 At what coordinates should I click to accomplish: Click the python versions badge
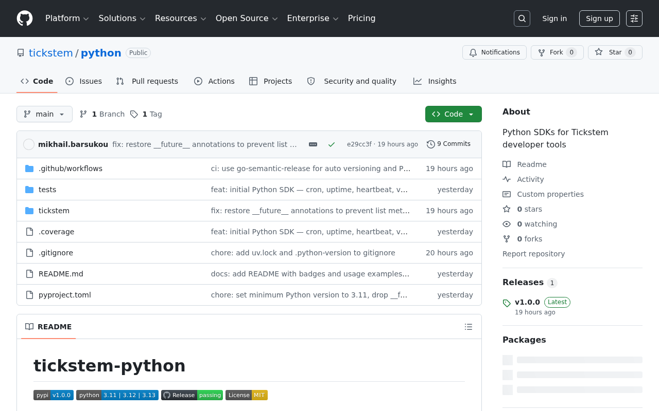click(x=117, y=395)
